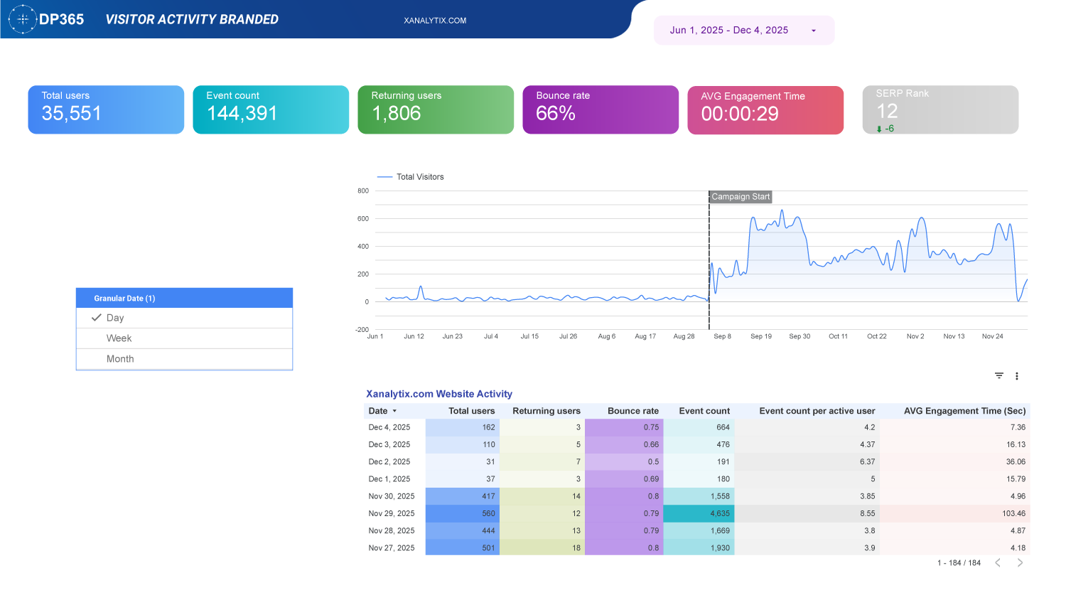Click the DP365 logo icon in the header
Viewport: 1066px width, 600px height.
pyautogui.click(x=22, y=19)
